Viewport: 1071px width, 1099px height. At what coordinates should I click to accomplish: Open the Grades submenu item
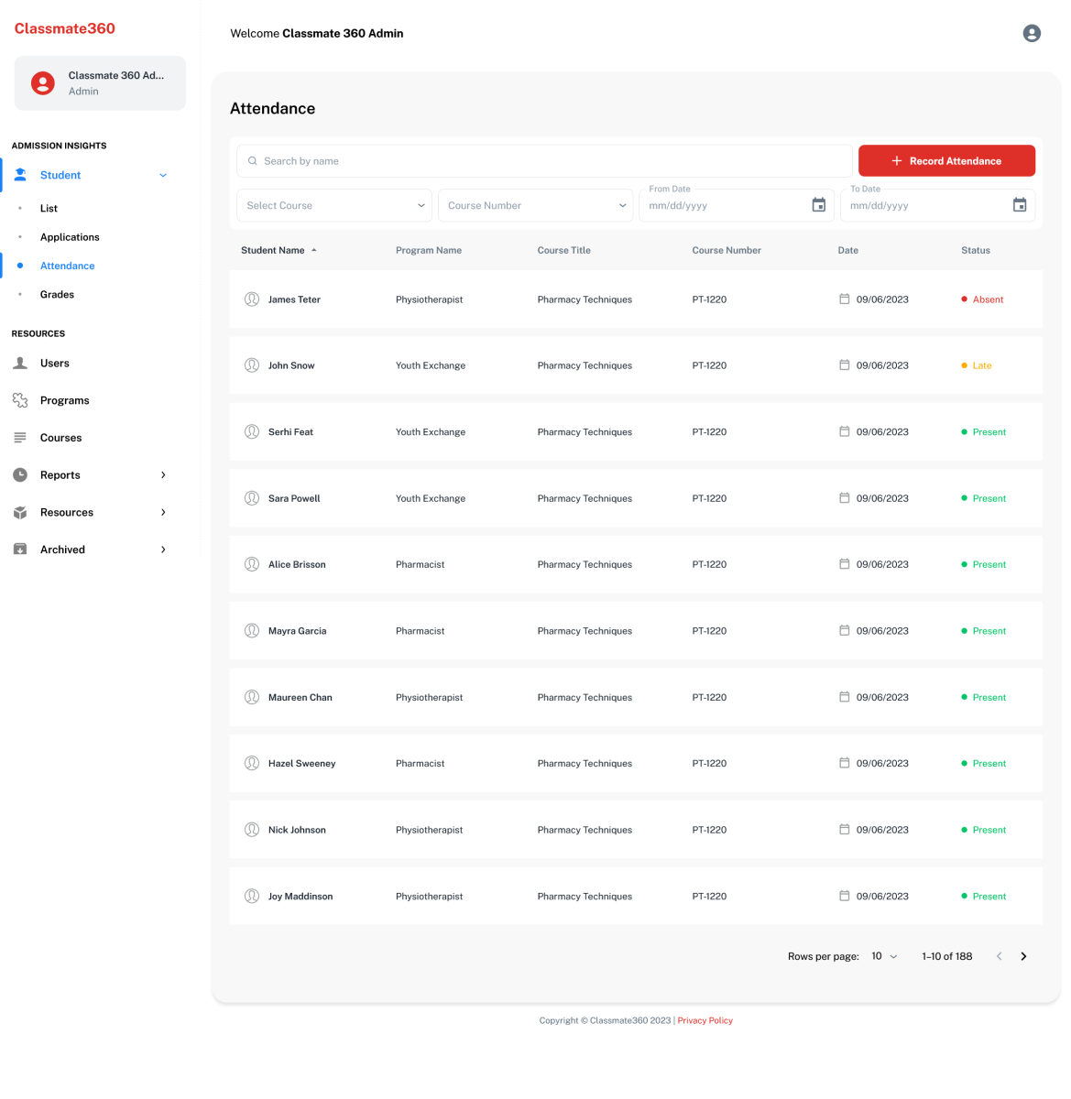pos(57,294)
